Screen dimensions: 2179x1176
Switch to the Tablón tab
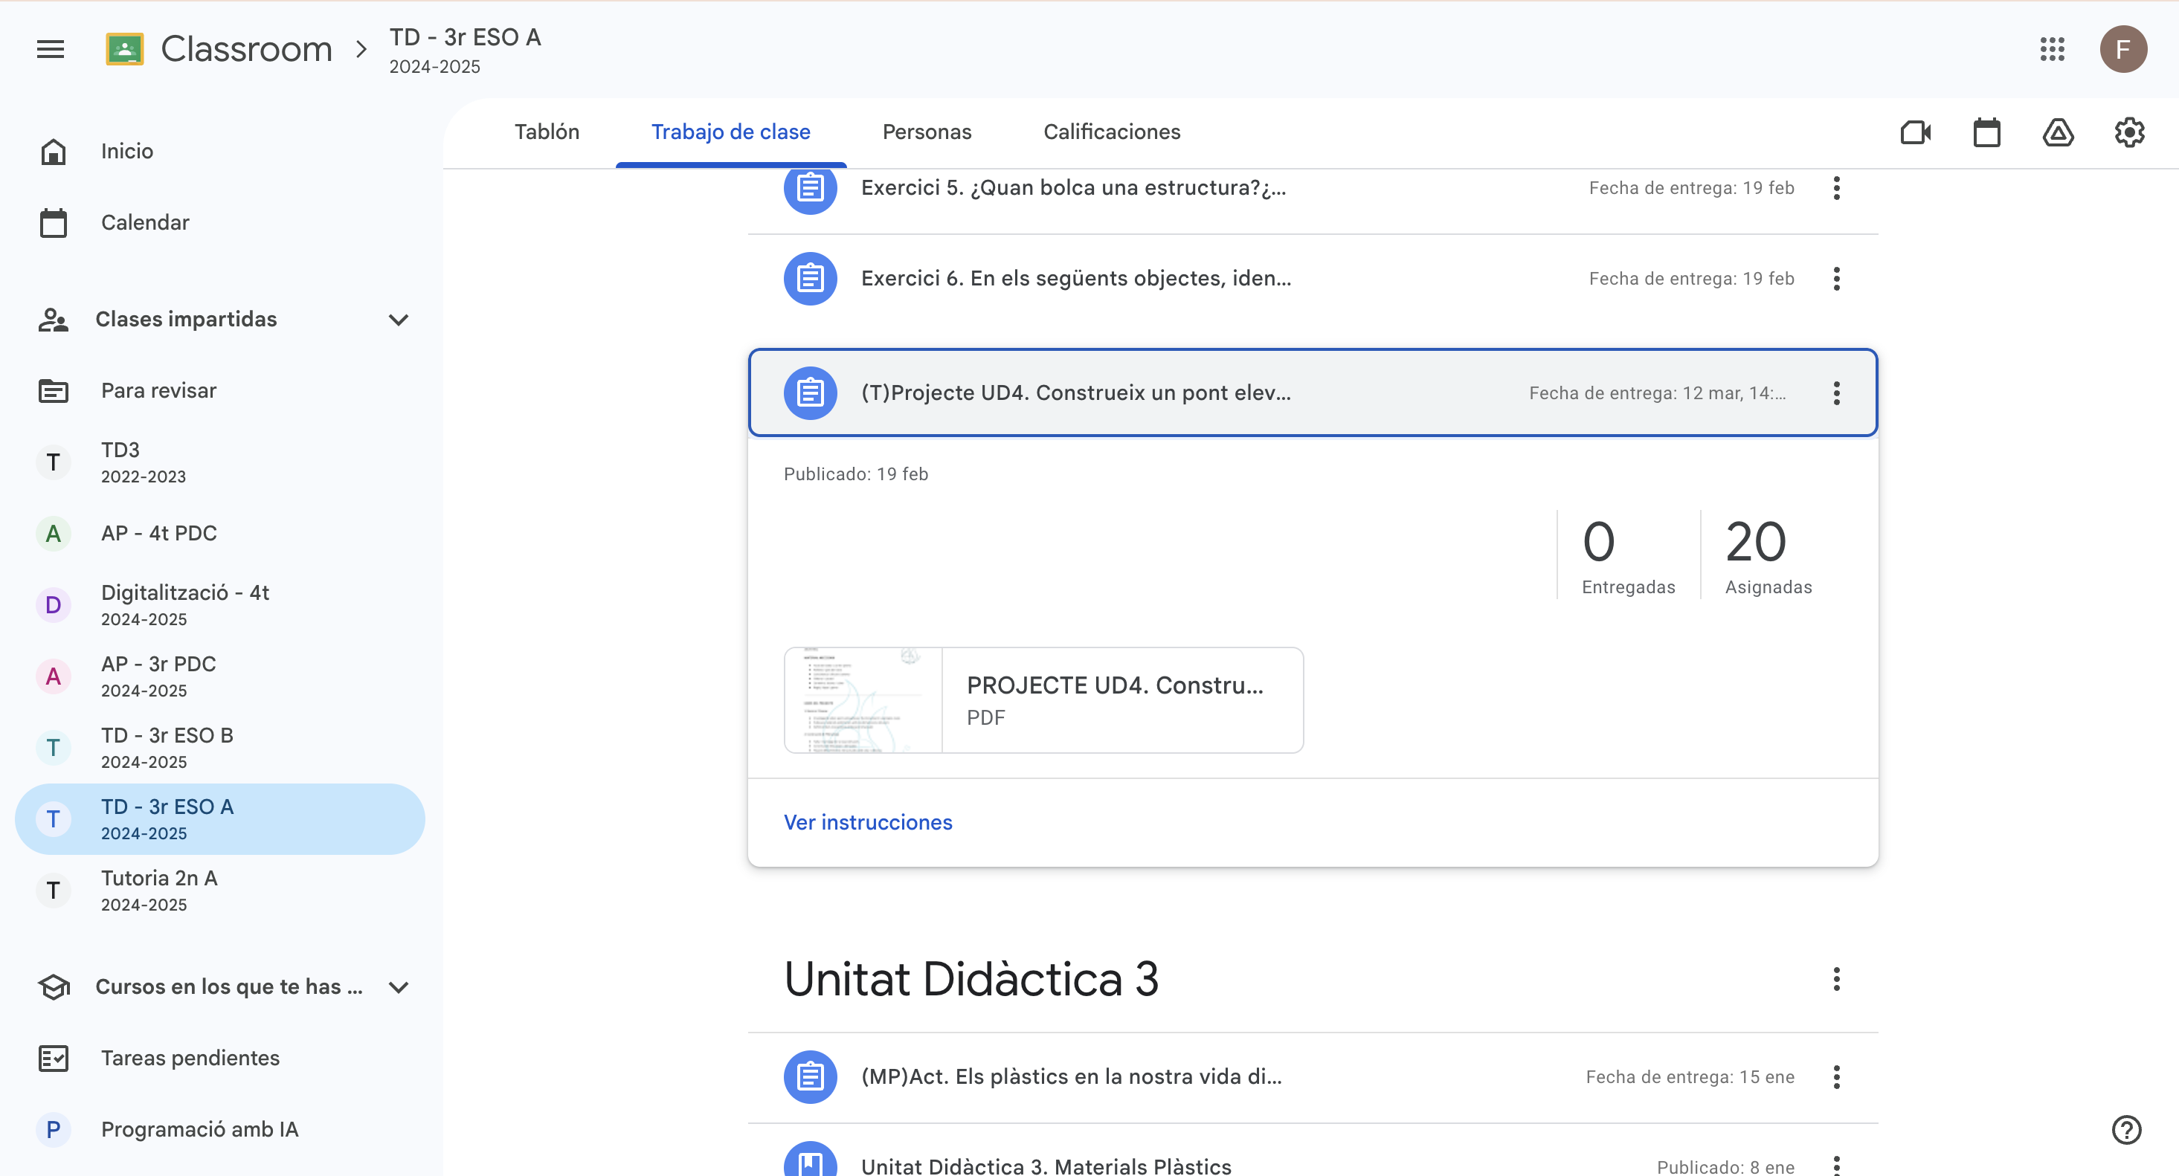pos(547,132)
